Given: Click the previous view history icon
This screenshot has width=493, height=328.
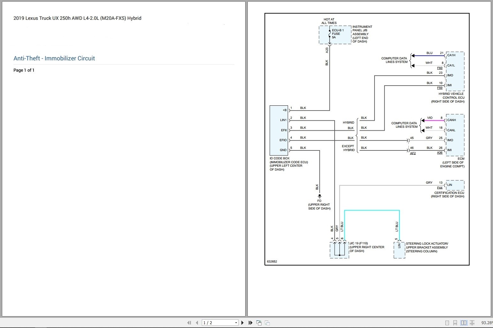Looking at the screenshot, I should click(259, 323).
